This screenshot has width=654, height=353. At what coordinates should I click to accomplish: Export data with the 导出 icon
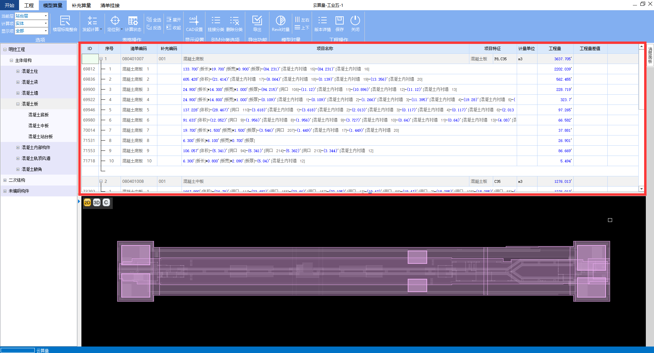coord(257,23)
